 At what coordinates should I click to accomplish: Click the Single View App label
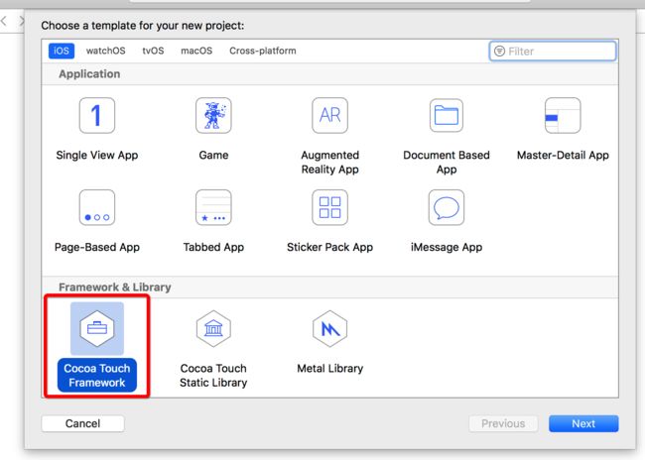point(97,155)
